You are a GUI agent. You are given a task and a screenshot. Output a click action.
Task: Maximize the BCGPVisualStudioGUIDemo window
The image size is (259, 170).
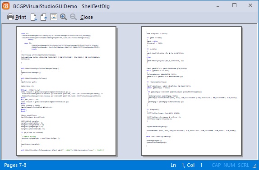tap(234, 5)
